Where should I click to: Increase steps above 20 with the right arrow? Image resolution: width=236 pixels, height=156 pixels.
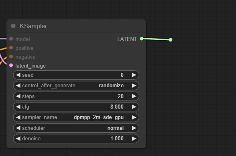(134, 96)
